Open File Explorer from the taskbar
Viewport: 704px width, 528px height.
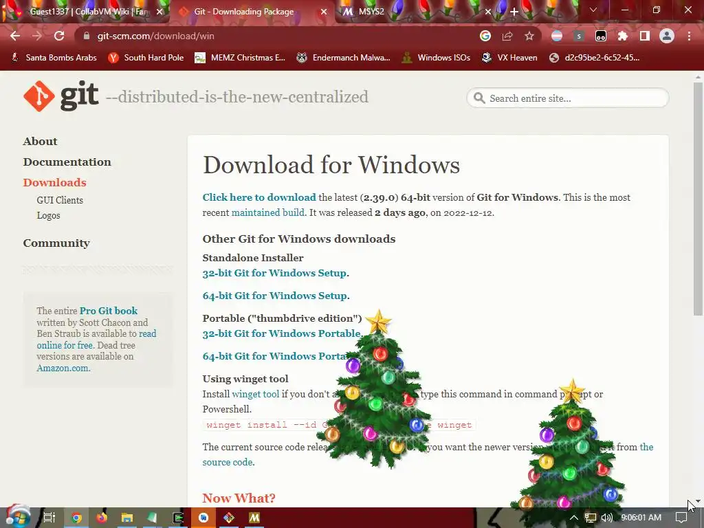coord(127,518)
